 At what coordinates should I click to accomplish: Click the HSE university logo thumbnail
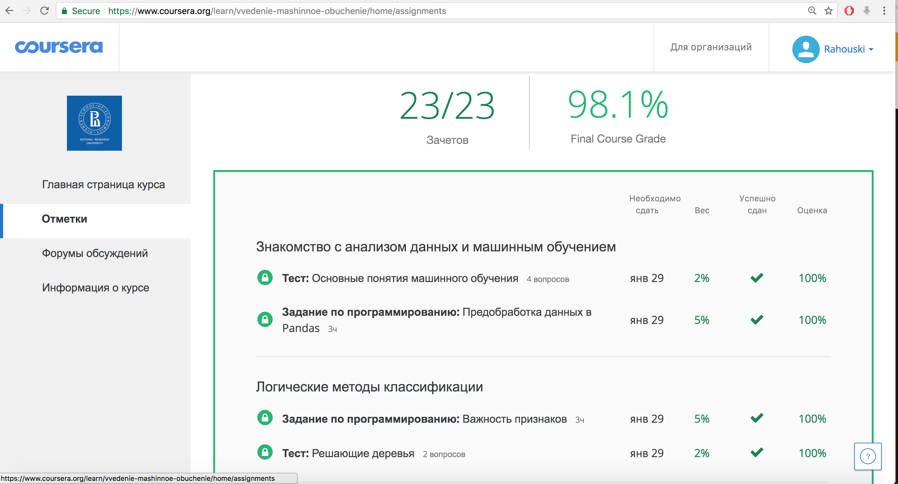[x=94, y=123]
